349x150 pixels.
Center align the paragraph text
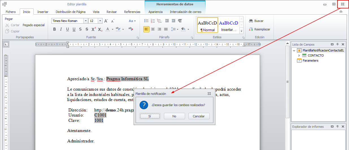(x=153, y=29)
